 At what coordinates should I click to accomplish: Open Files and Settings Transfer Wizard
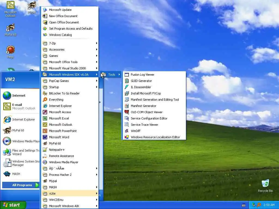(20, 152)
